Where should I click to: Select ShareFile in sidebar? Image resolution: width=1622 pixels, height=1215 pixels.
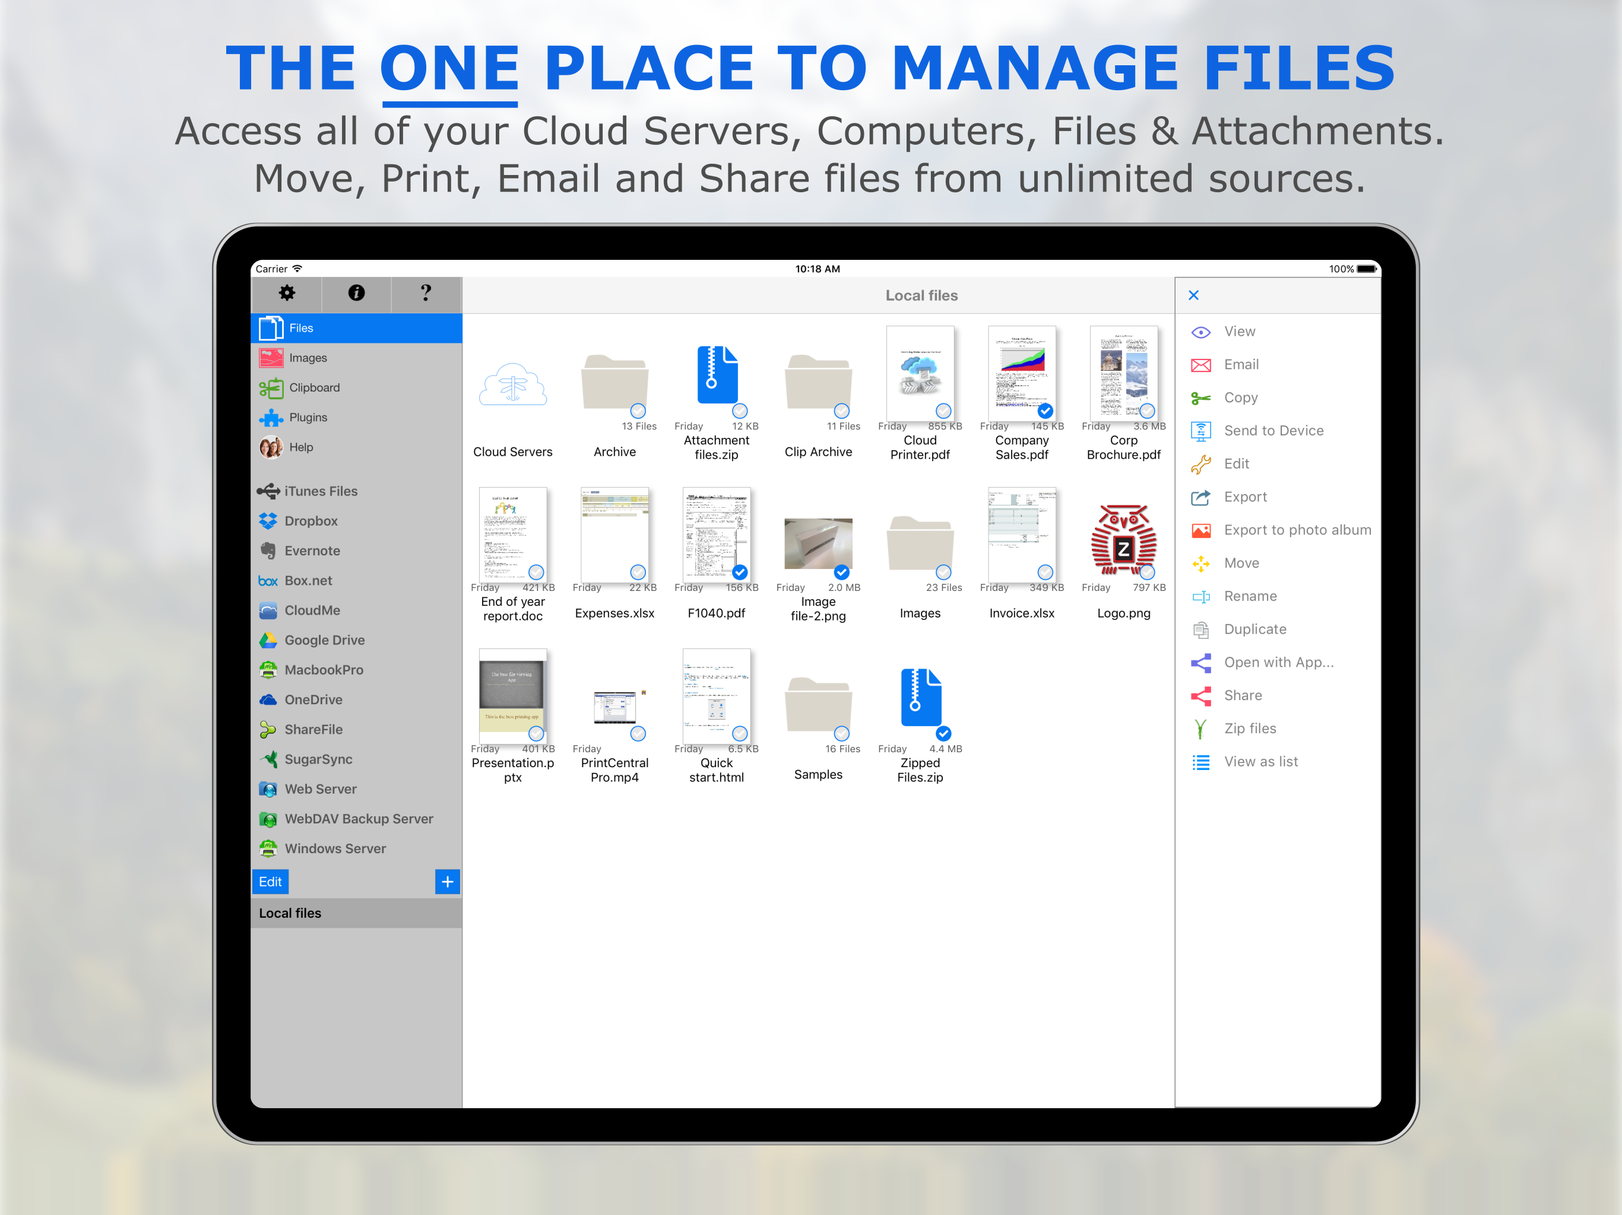tap(356, 730)
